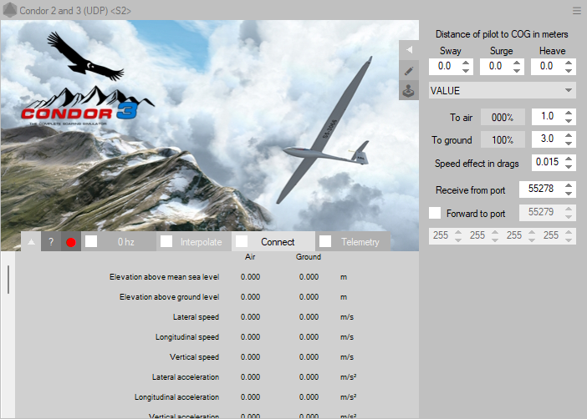The width and height of the screenshot is (587, 419).
Task: Tick the Connect checkbox
Action: pos(242,241)
